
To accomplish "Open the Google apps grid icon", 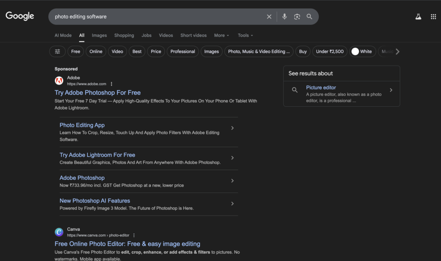I will point(433,16).
